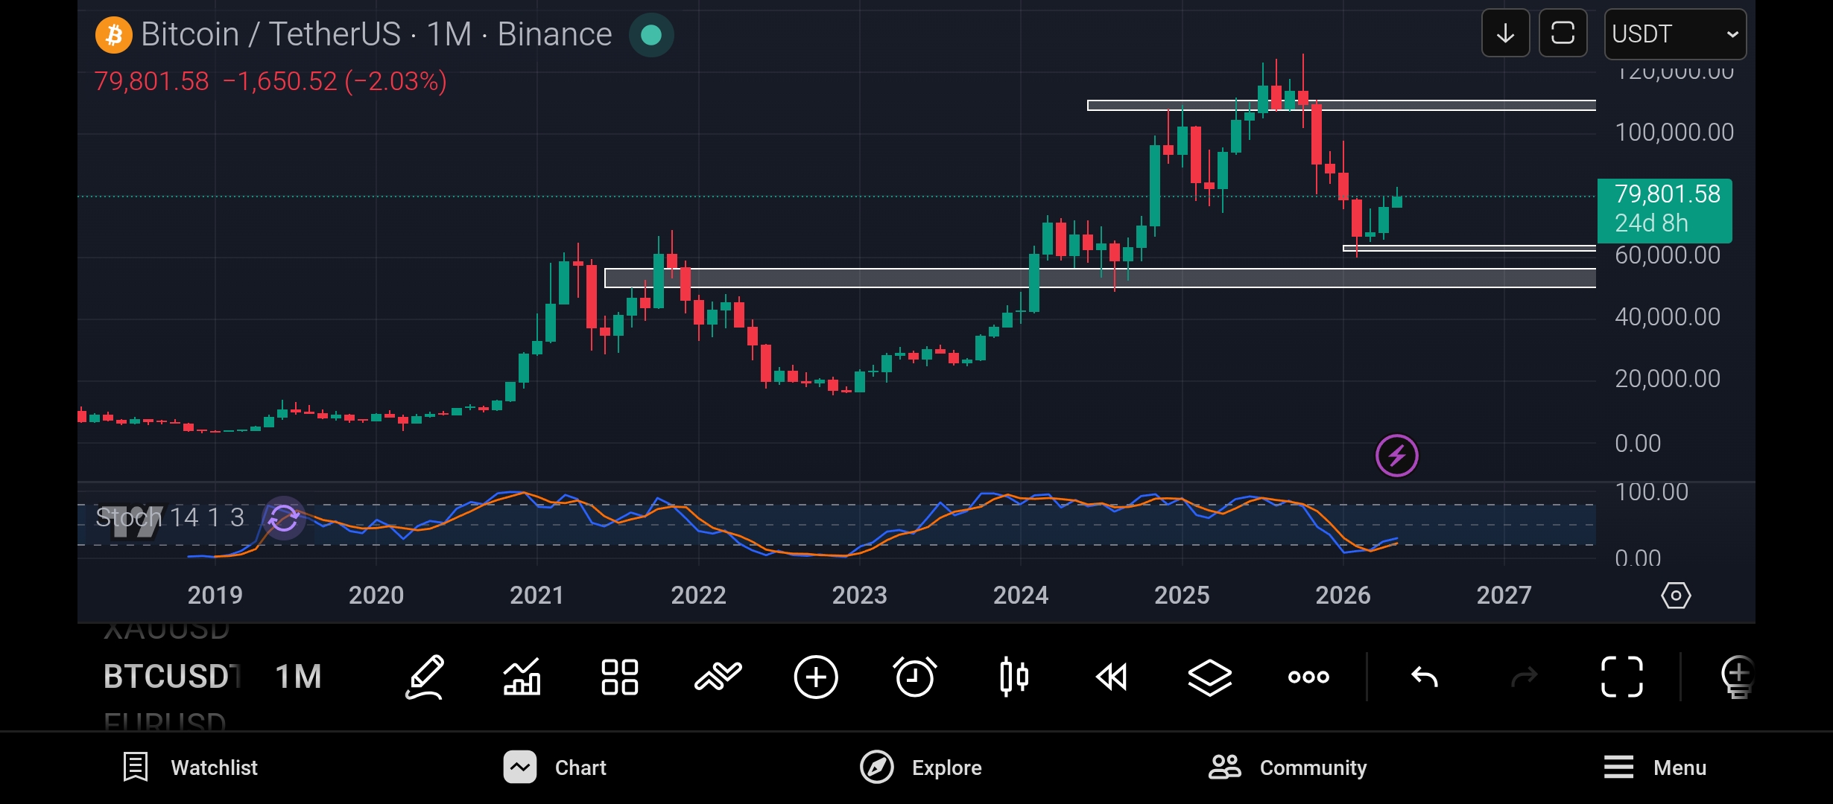The width and height of the screenshot is (1833, 804).
Task: Add a symbol with the plus circle
Action: tap(816, 677)
